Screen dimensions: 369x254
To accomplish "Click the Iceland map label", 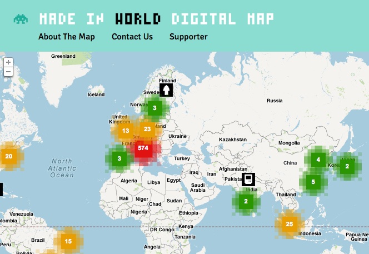I will coord(96,94).
